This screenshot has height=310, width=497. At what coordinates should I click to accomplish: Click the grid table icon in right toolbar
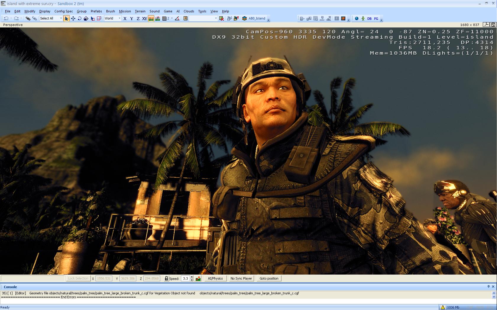point(315,18)
